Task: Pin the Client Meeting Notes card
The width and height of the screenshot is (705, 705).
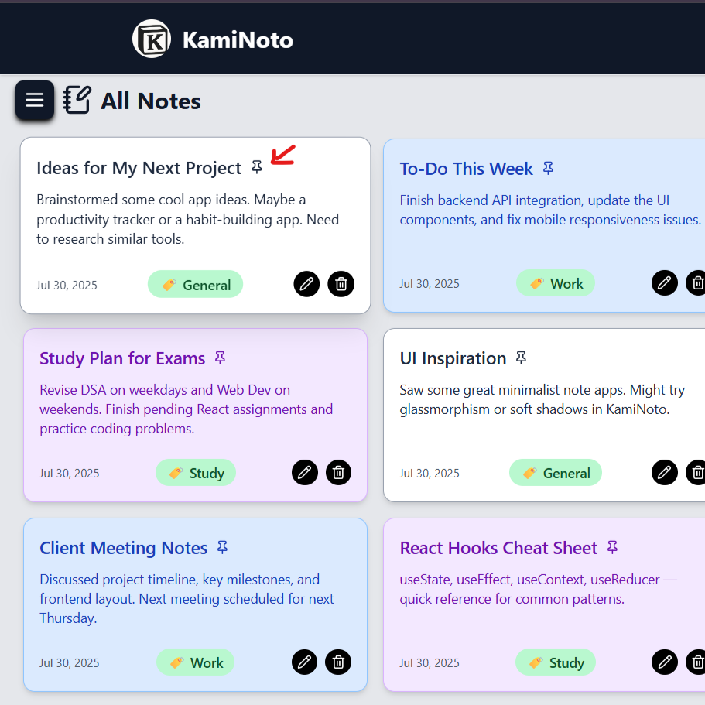Action: pyautogui.click(x=222, y=547)
